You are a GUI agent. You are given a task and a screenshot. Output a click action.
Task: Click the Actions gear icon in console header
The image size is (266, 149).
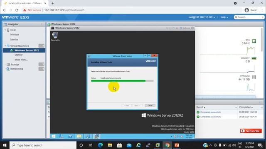coord(181,28)
